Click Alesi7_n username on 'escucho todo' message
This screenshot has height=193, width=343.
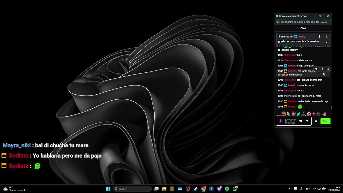293,85
